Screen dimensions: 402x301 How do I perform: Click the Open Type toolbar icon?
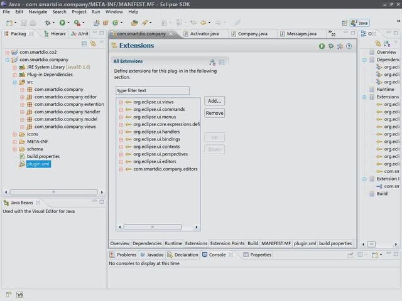[134, 23]
